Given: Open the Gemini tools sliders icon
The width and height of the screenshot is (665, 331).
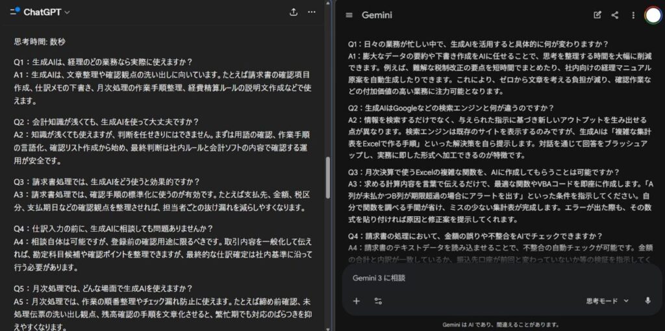Looking at the screenshot, I should [378, 300].
